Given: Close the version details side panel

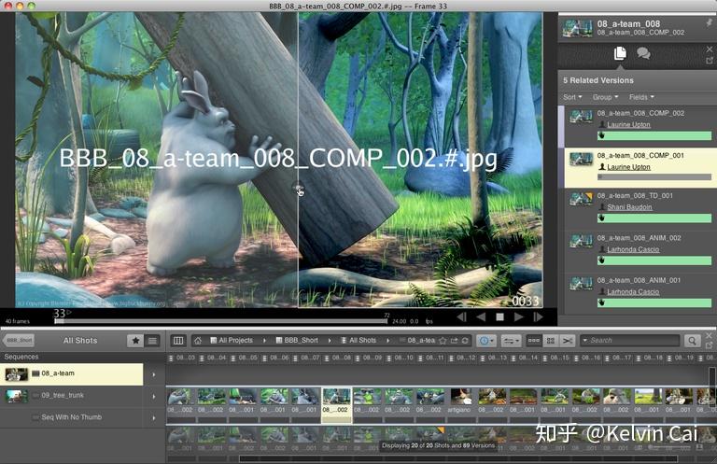Looking at the screenshot, I should tap(710, 49).
